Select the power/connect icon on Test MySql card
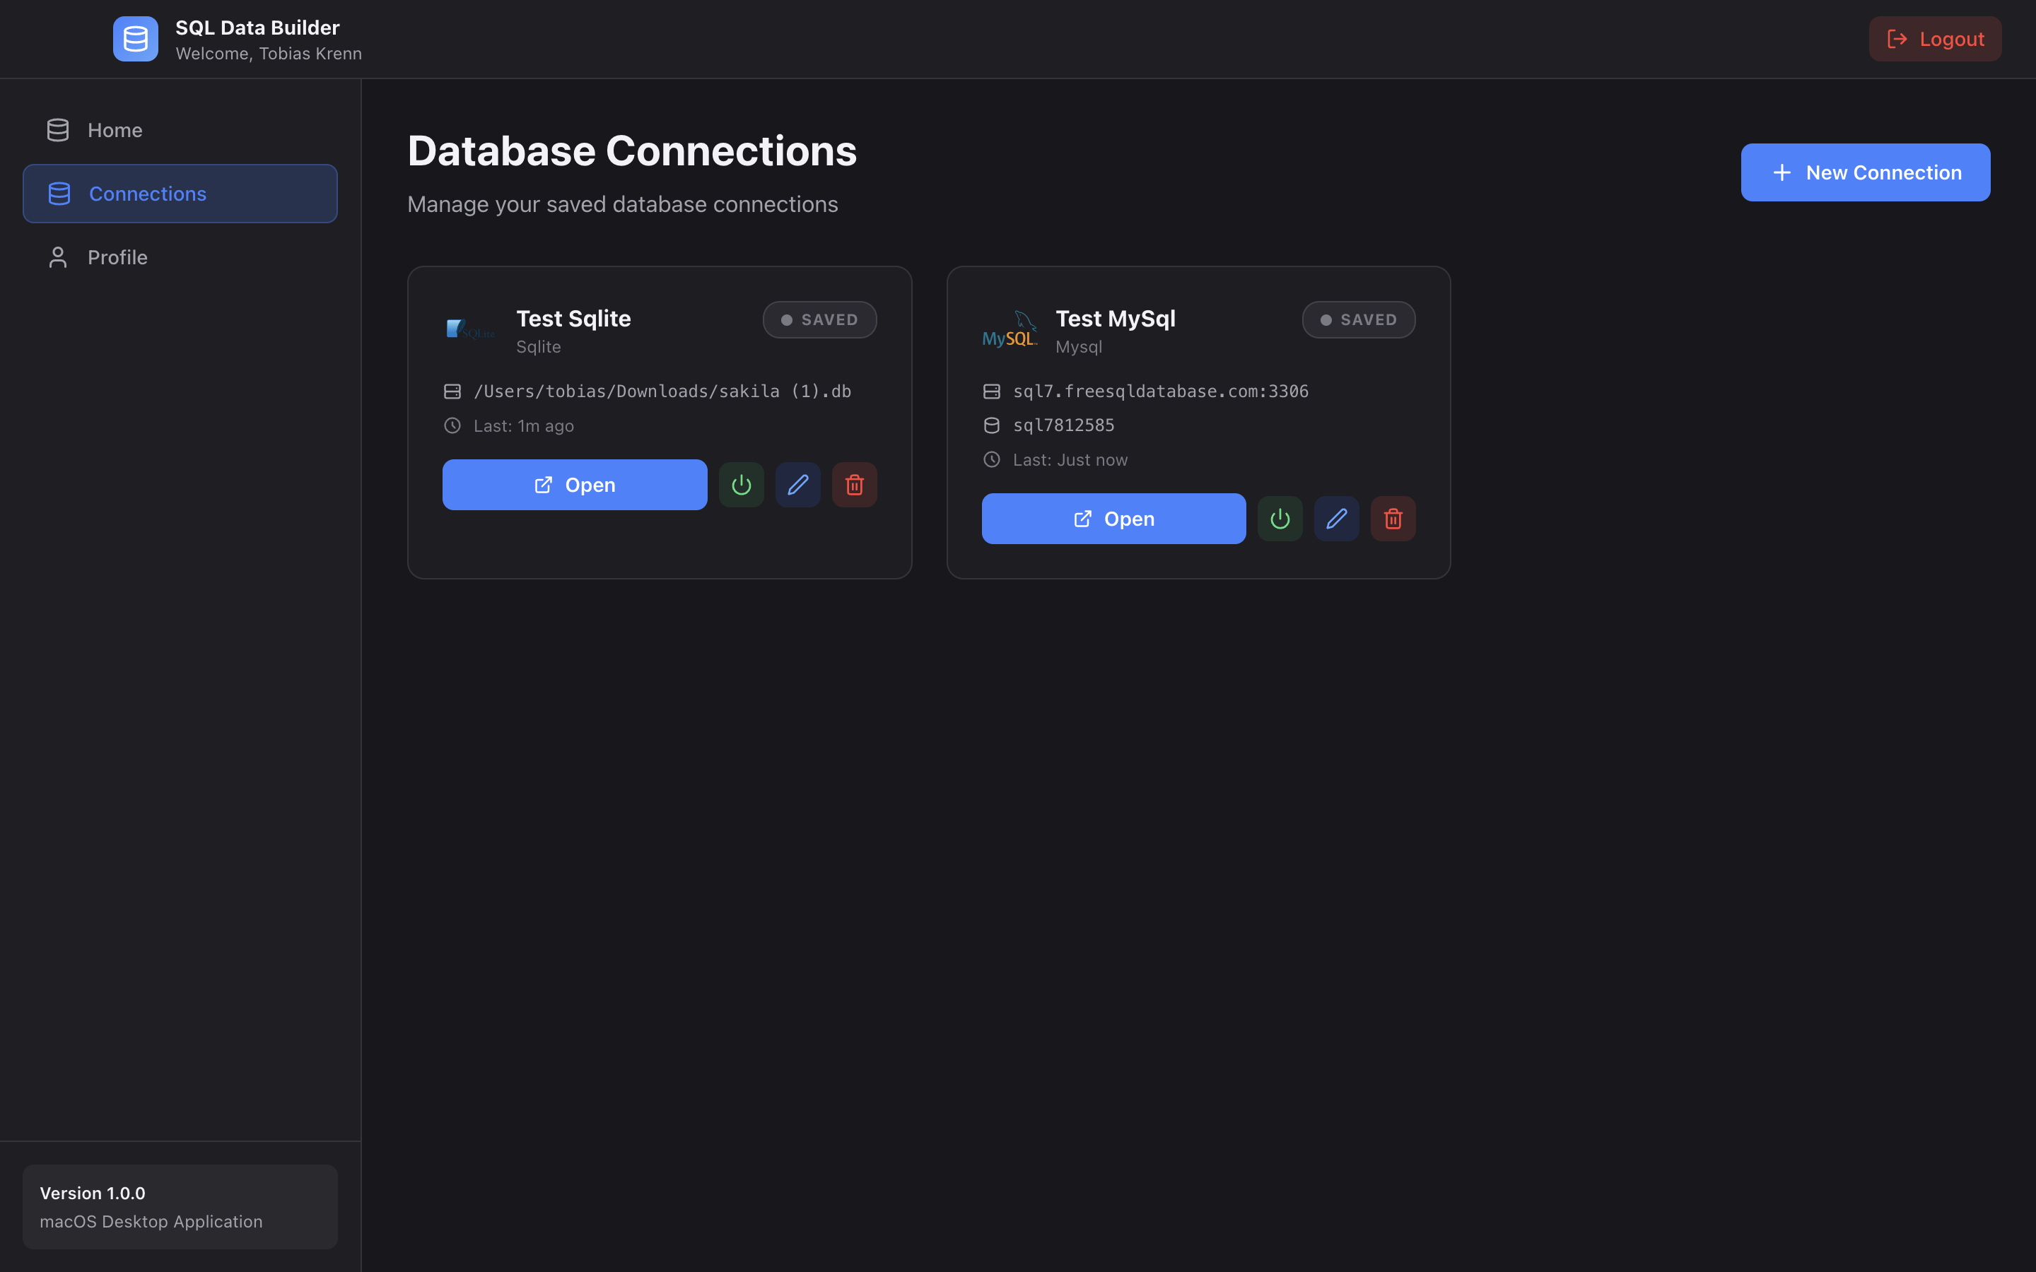This screenshot has height=1272, width=2036. (x=1280, y=518)
